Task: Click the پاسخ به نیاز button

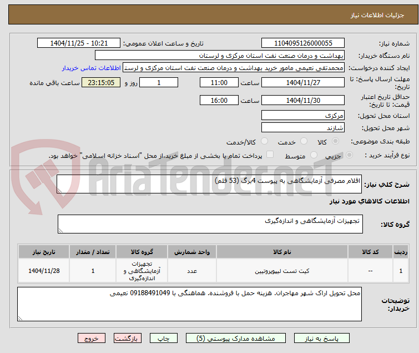Action: (x=321, y=339)
